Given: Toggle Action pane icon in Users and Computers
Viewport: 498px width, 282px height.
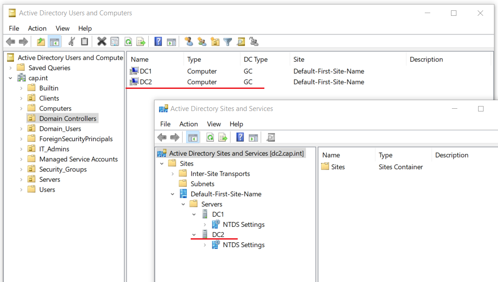Looking at the screenshot, I should 171,42.
